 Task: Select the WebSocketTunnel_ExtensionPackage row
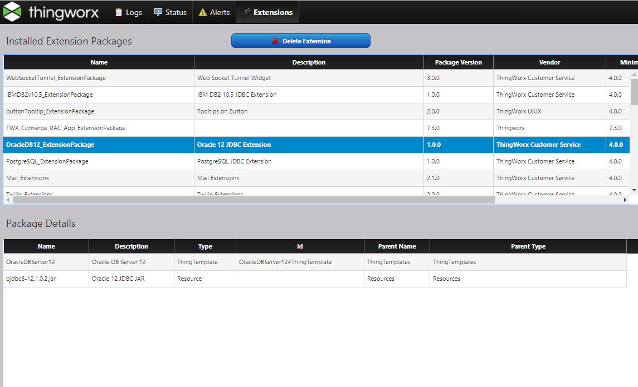tap(316, 78)
